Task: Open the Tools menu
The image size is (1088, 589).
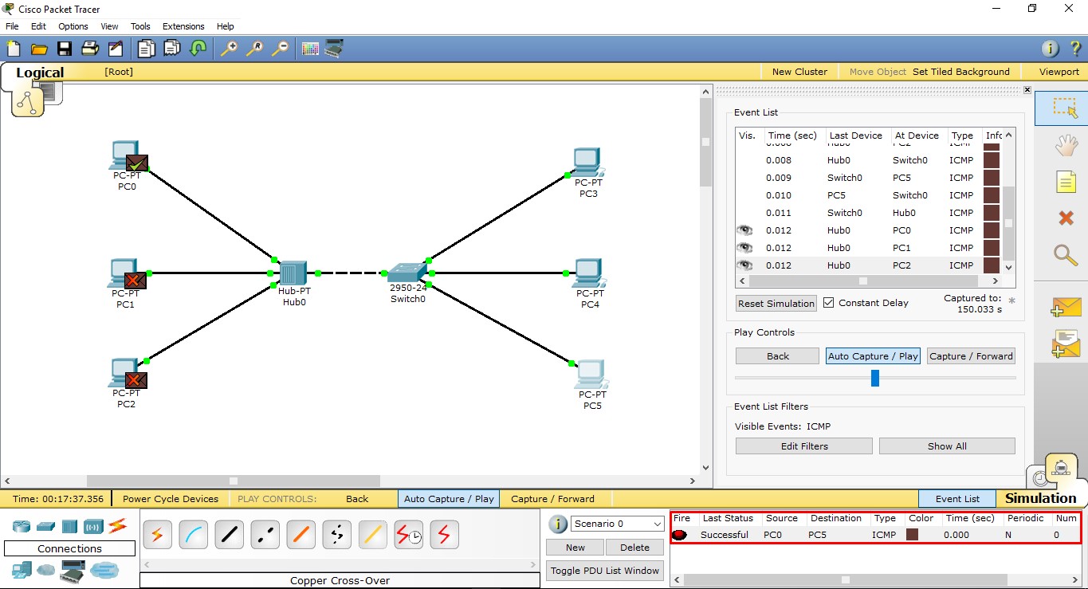Action: tap(140, 26)
